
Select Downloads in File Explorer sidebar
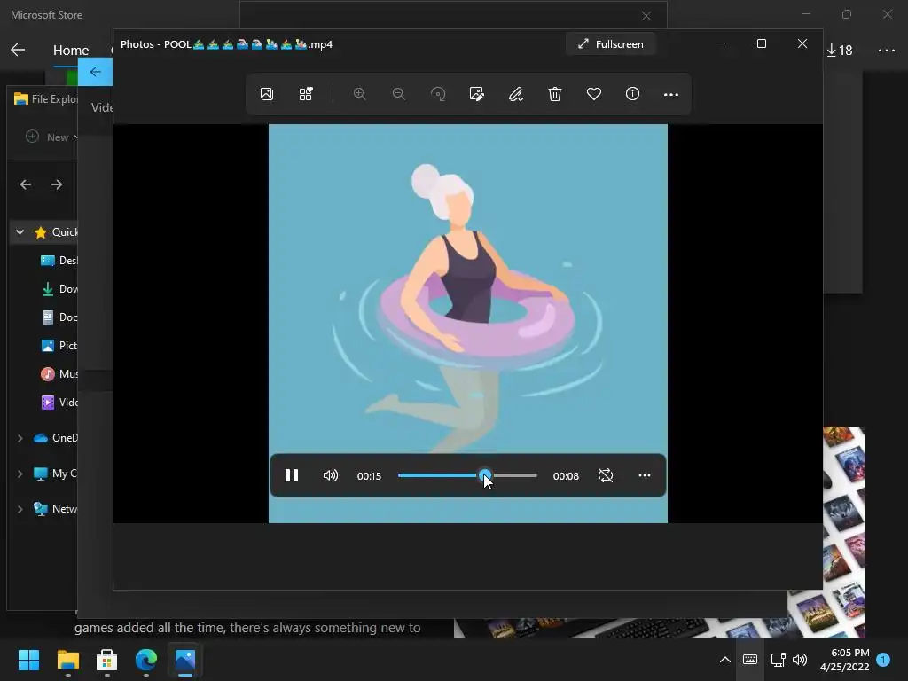point(59,289)
